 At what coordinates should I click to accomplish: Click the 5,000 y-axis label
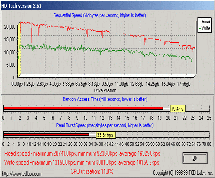[11, 65]
